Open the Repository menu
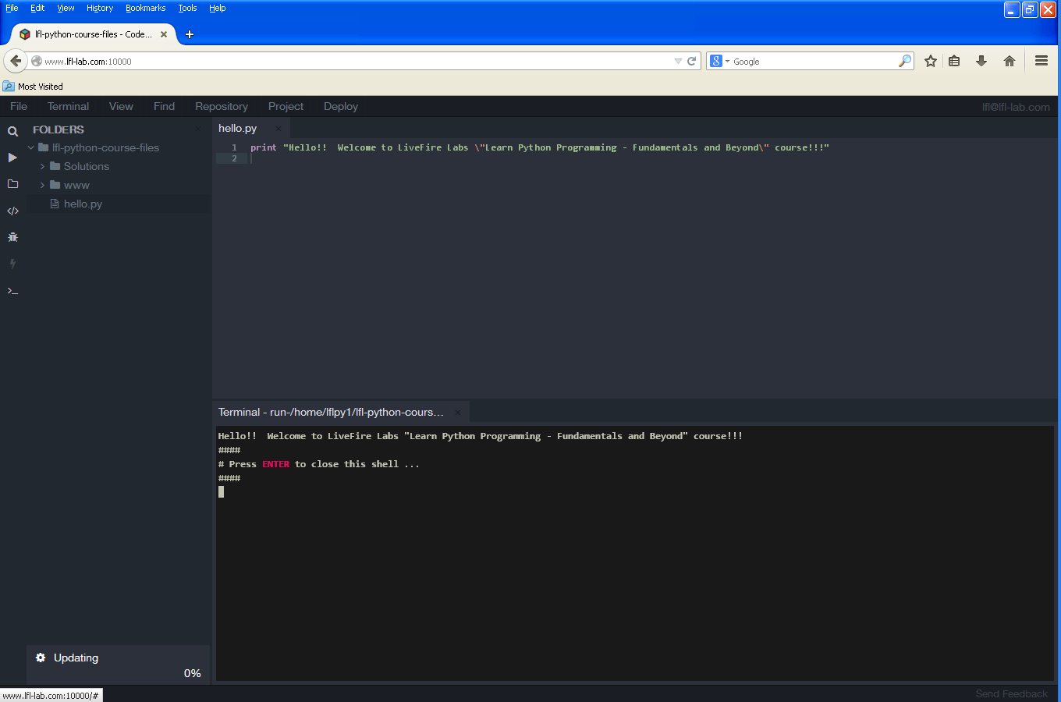The width and height of the screenshot is (1061, 702). pos(221,106)
